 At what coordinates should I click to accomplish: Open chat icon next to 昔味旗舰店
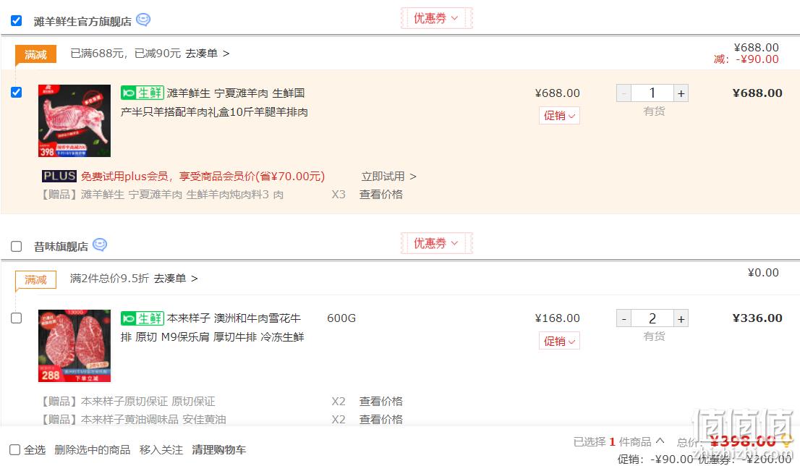100,245
